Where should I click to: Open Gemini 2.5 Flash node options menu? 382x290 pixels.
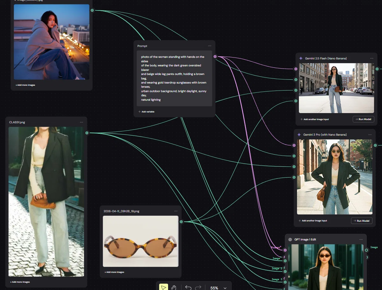click(371, 58)
